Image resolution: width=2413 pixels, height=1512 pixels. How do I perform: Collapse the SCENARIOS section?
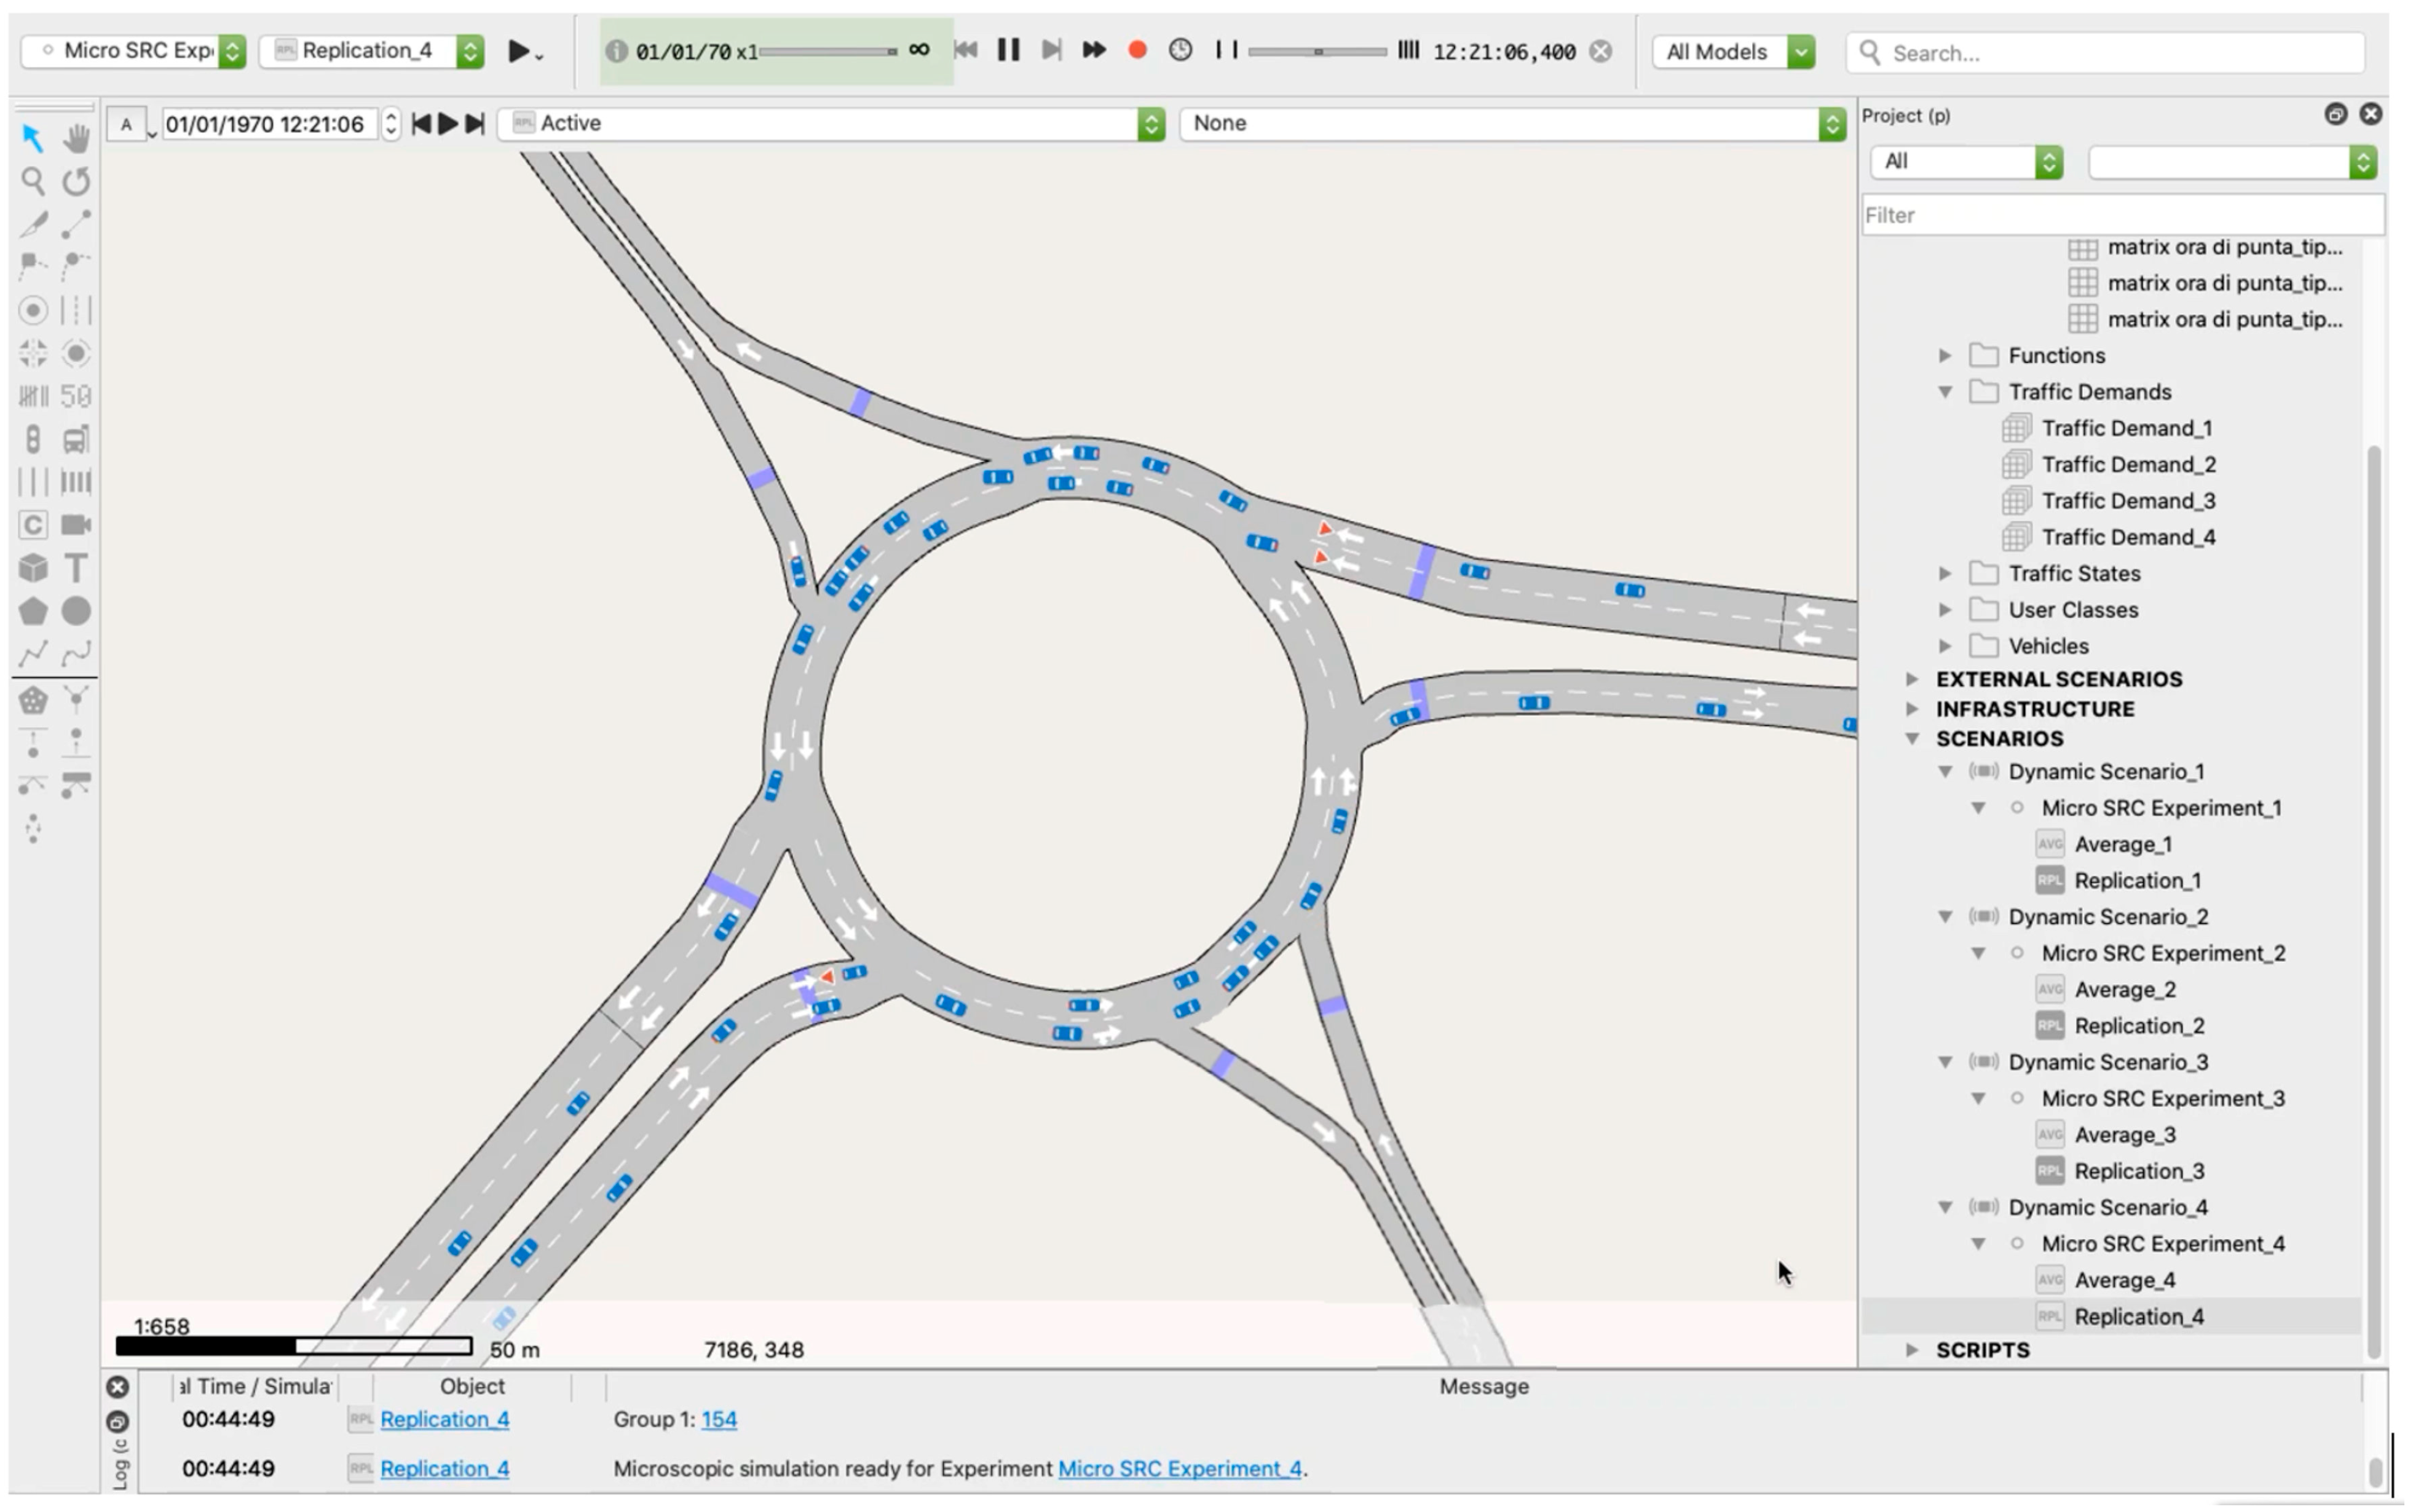click(x=1912, y=739)
